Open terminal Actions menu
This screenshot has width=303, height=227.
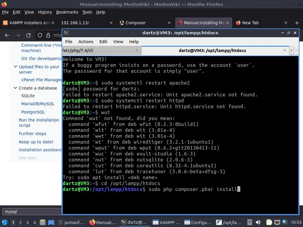click(x=86, y=42)
